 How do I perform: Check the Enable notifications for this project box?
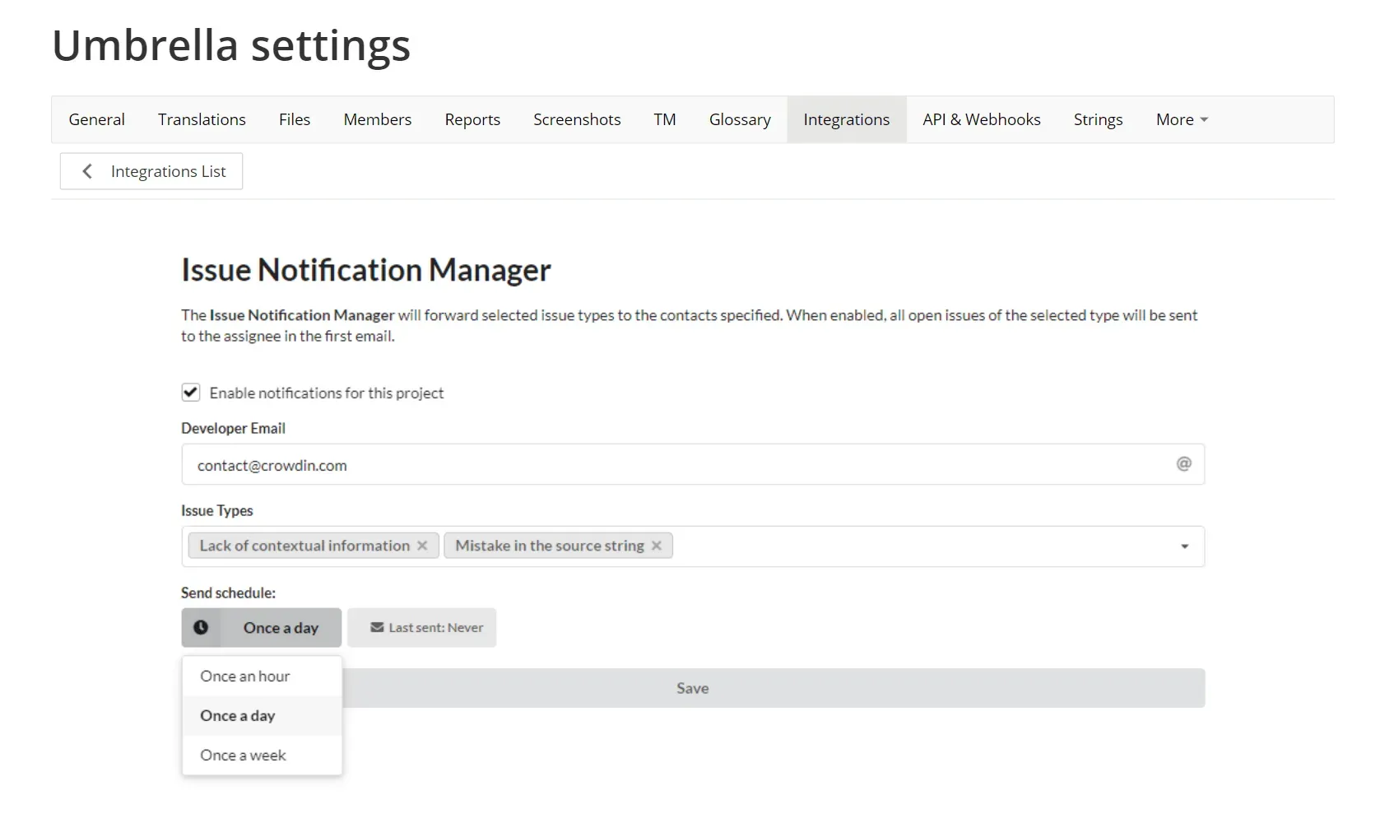tap(190, 392)
